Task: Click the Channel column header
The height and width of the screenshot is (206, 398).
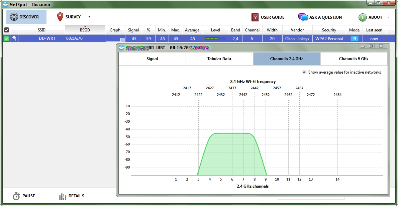Action: tap(252, 30)
